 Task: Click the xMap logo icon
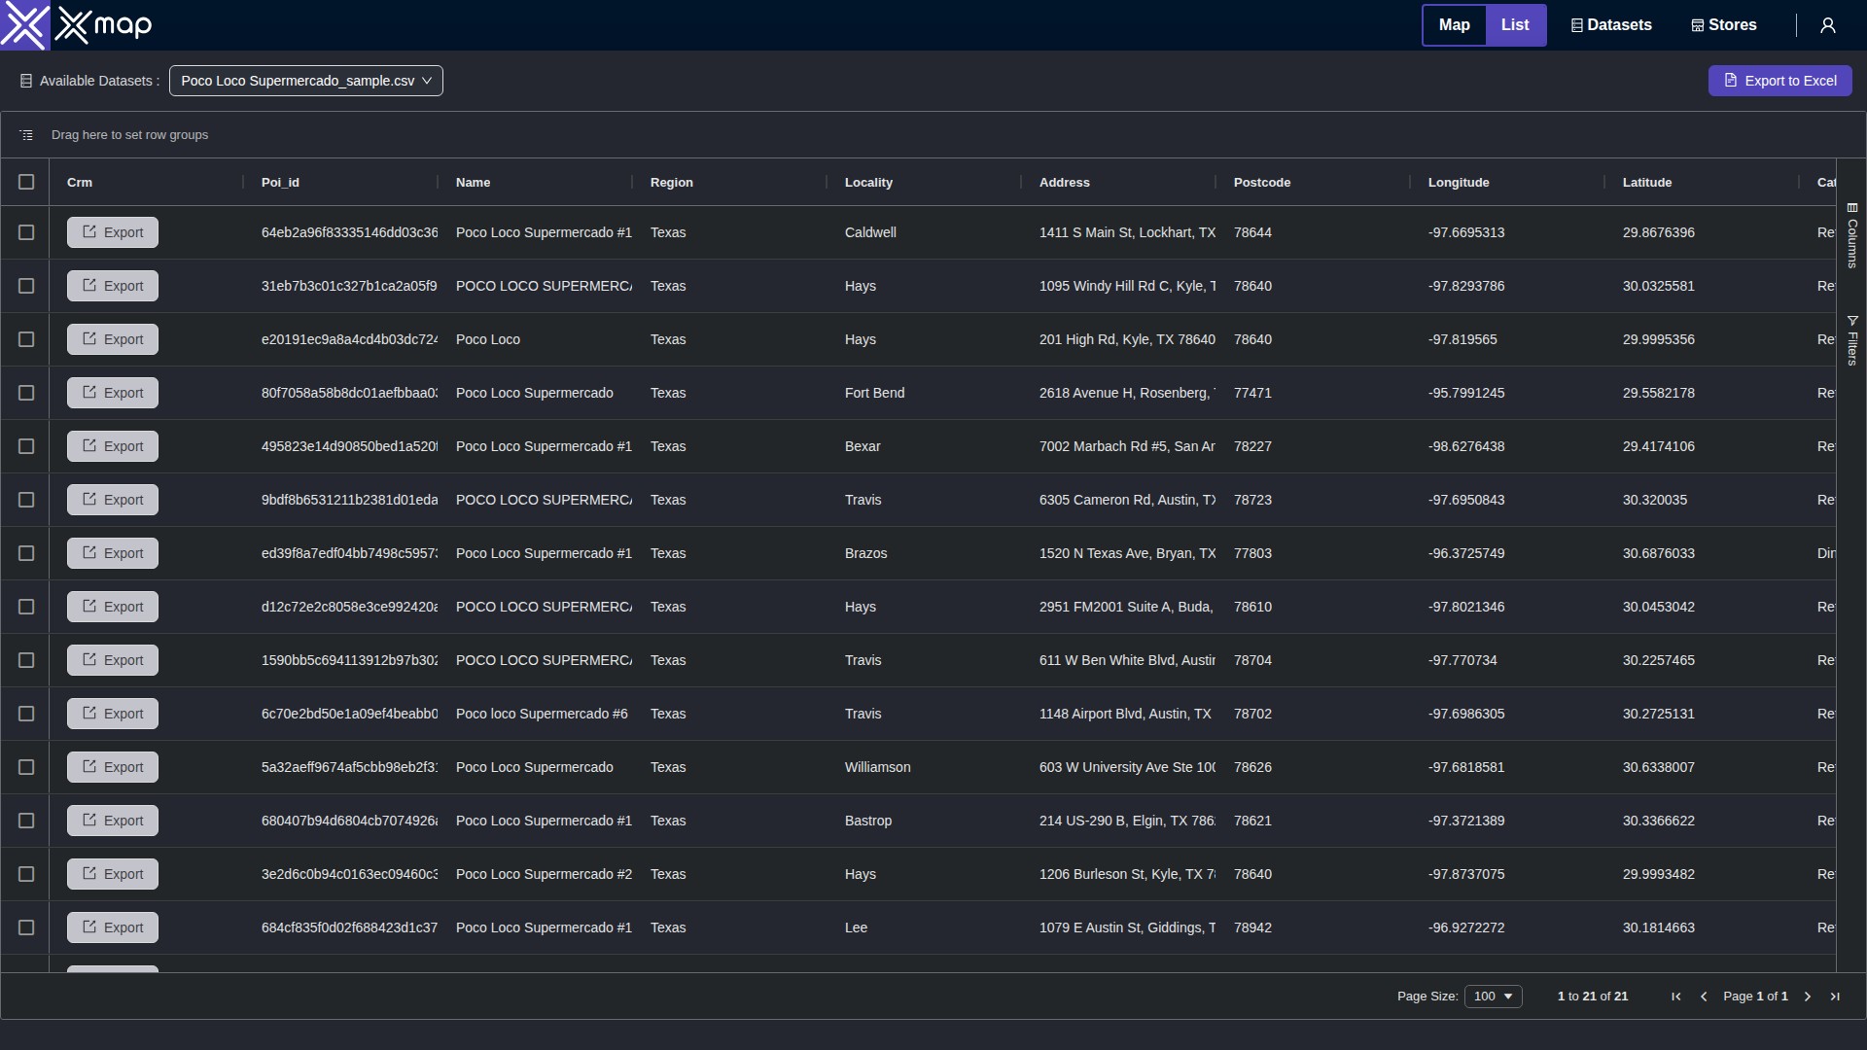[x=25, y=25]
